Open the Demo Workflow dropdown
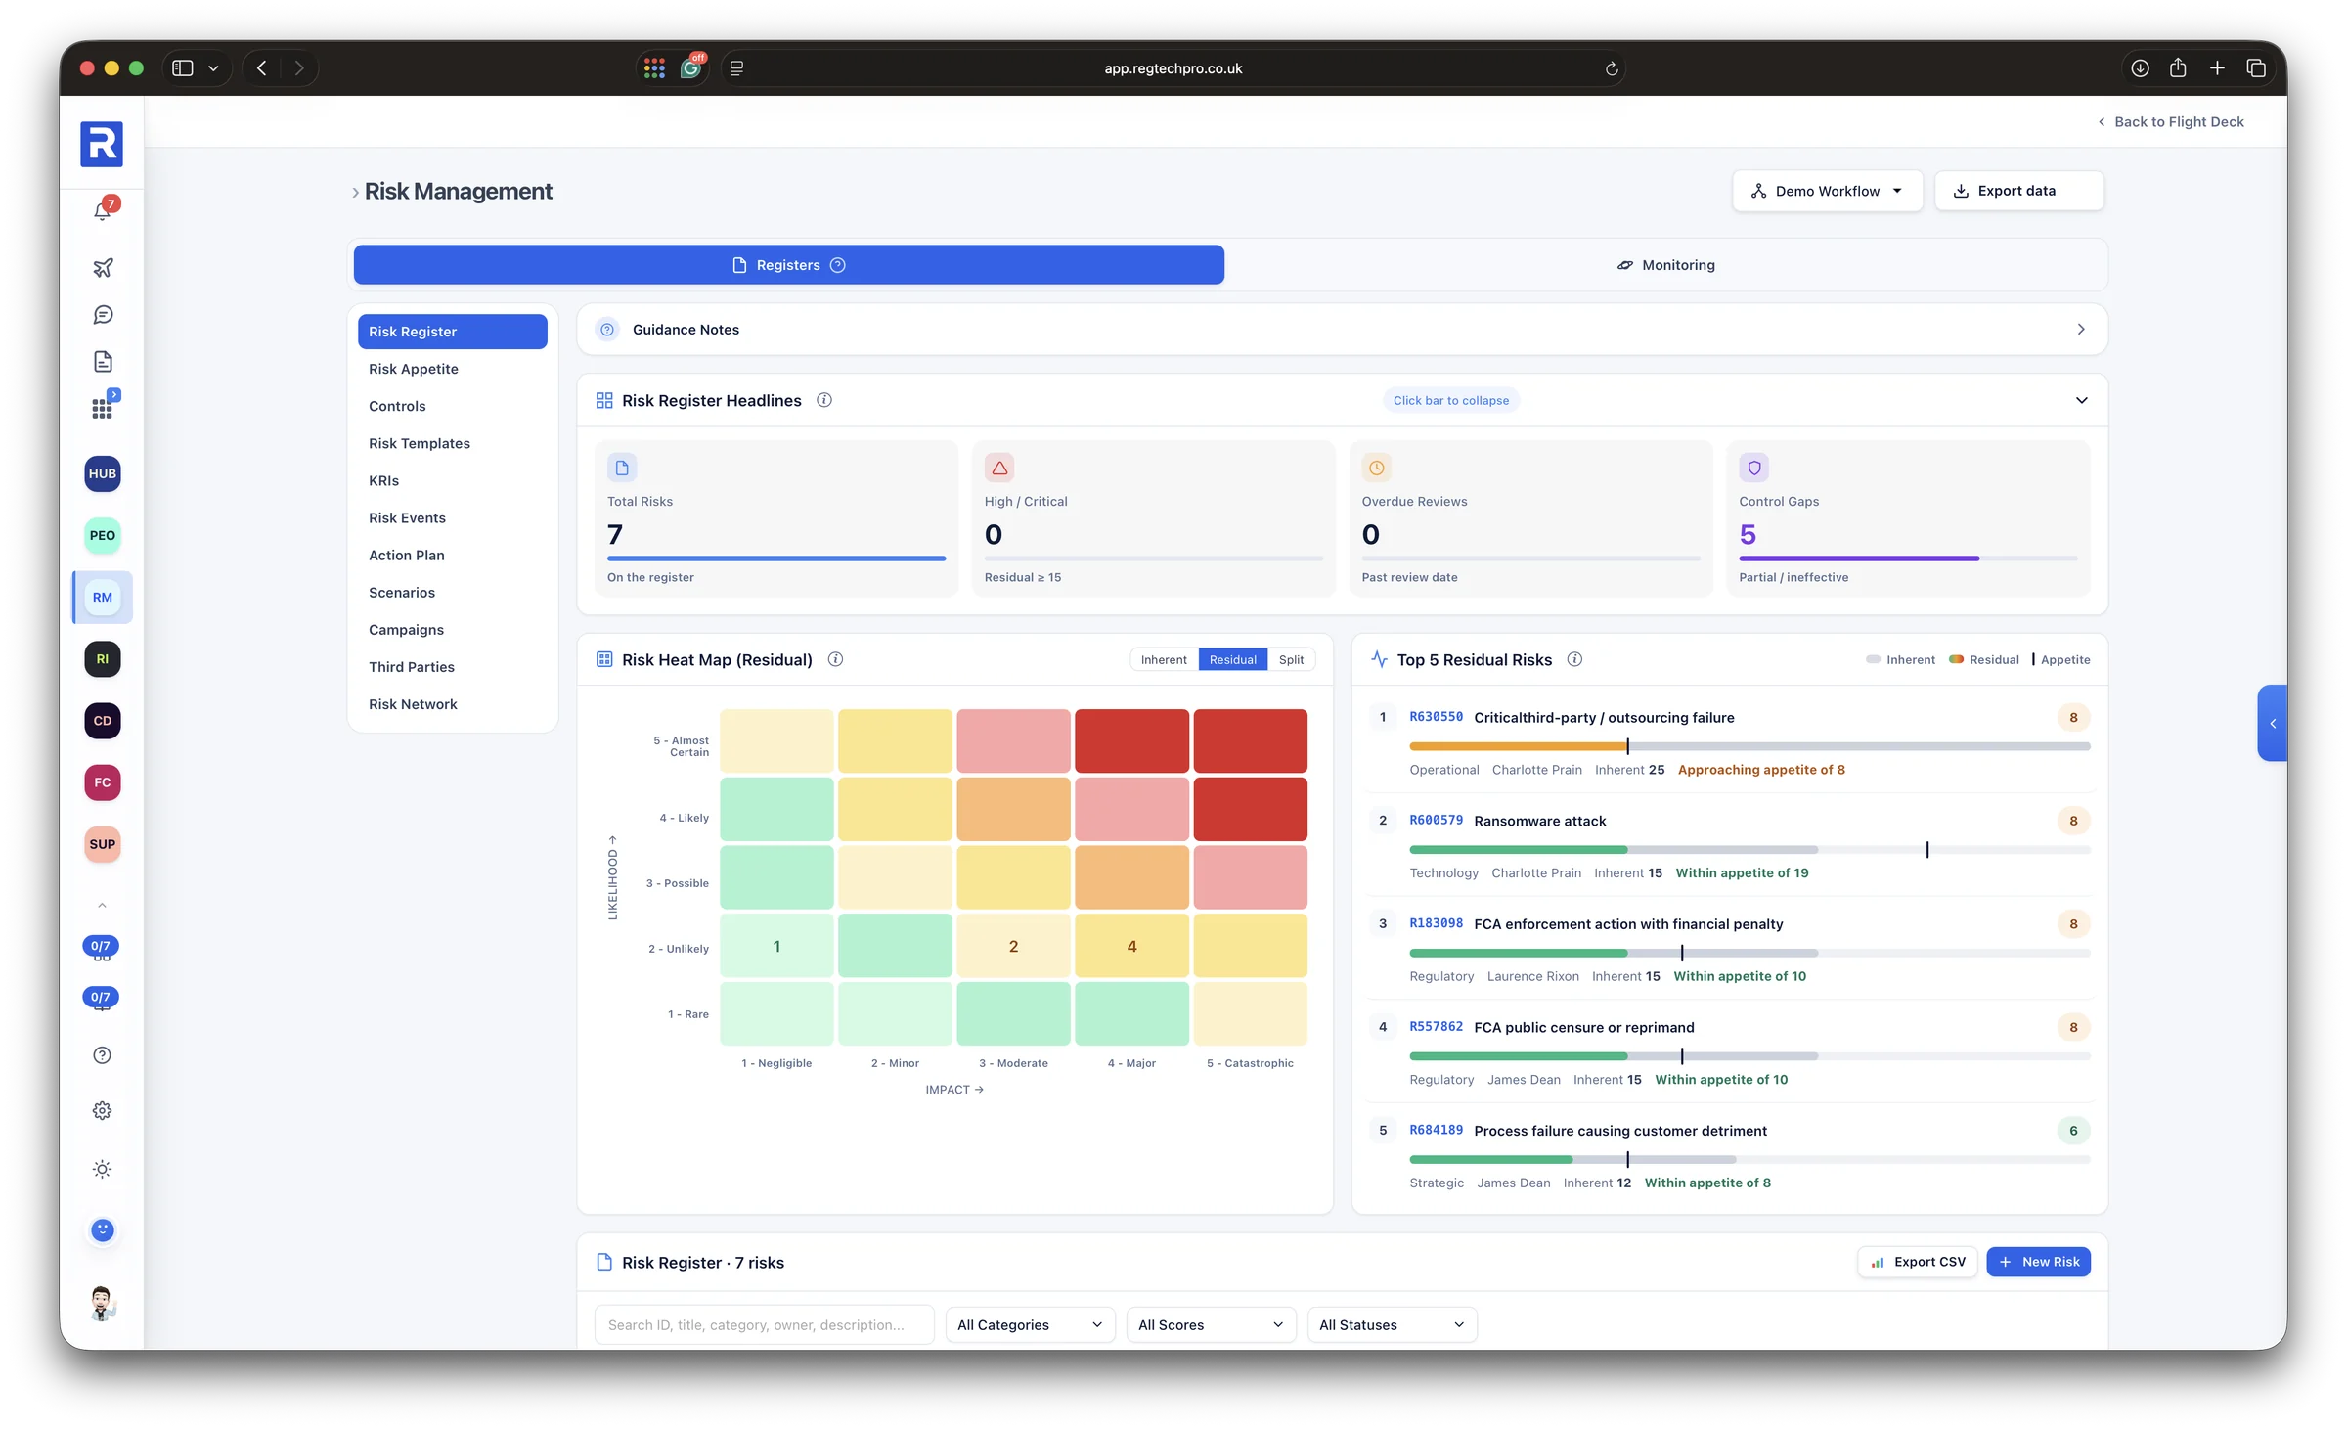This screenshot has height=1429, width=2347. point(1827,191)
